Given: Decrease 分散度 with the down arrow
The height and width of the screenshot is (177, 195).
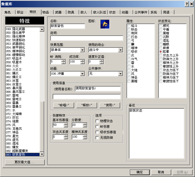Looking at the screenshot, I should (x=85, y=126).
